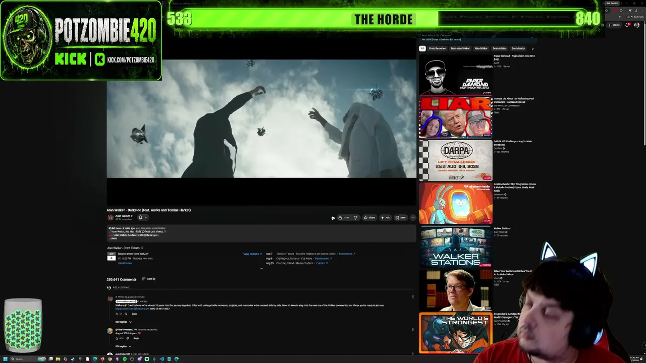Open Task View from the taskbar
646x363 pixels.
pos(50,359)
